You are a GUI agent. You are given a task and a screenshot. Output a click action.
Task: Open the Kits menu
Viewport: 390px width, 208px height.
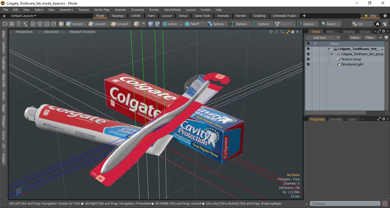pyautogui.click(x=362, y=24)
